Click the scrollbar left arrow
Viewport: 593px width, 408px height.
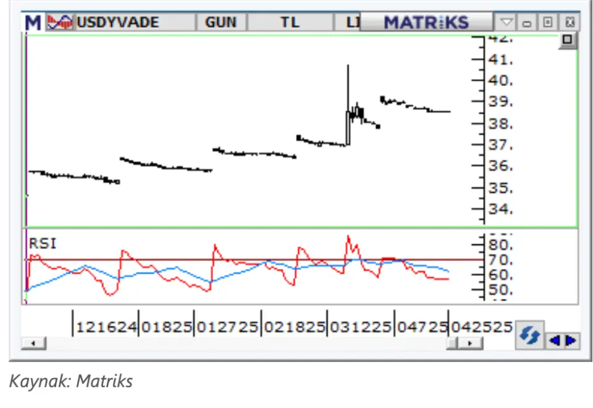33,343
